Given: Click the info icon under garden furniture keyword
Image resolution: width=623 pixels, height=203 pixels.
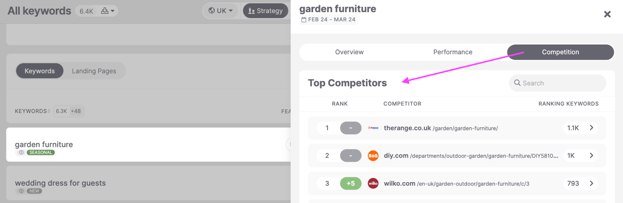Looking at the screenshot, I should pyautogui.click(x=21, y=153).
